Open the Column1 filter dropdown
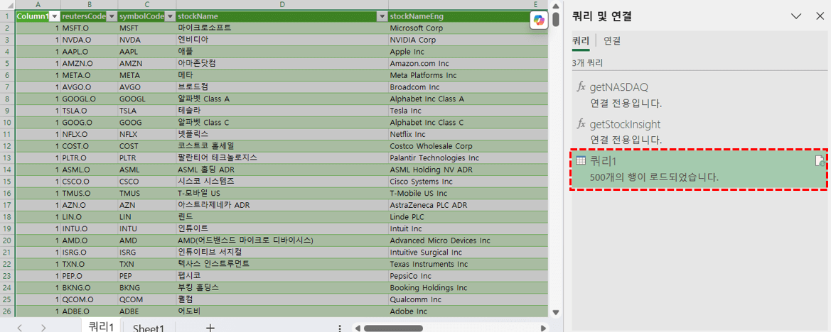The width and height of the screenshot is (831, 332). [x=53, y=16]
